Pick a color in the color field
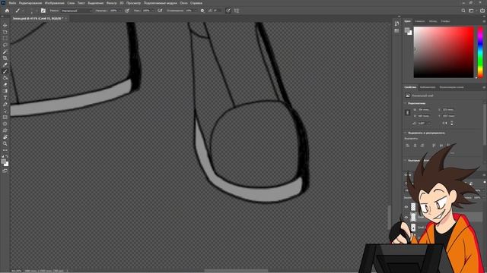Screen dimensions: 487x273 (444, 52)
